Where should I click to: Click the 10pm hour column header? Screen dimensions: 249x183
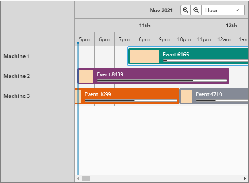(x=184, y=39)
